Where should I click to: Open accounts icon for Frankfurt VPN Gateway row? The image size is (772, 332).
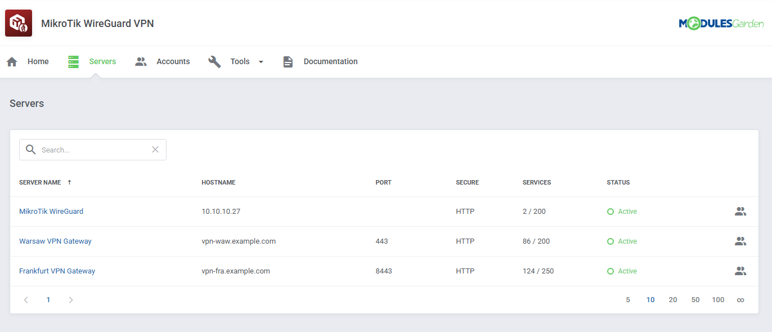point(740,271)
